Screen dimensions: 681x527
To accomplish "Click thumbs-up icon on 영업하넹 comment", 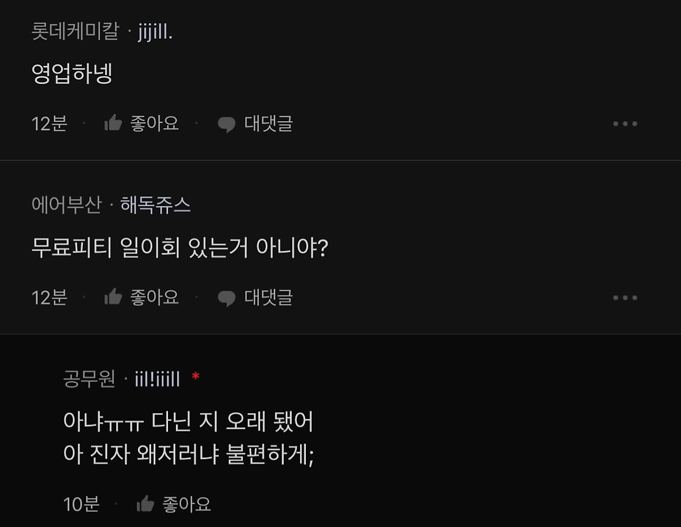I will pyautogui.click(x=113, y=124).
